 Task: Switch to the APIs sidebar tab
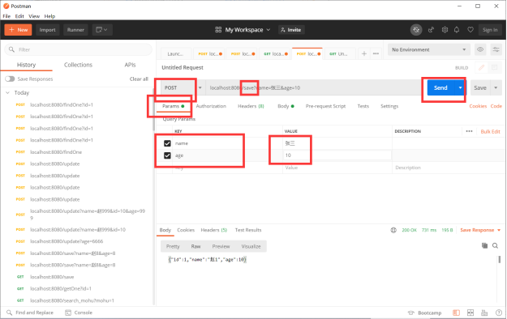click(130, 65)
